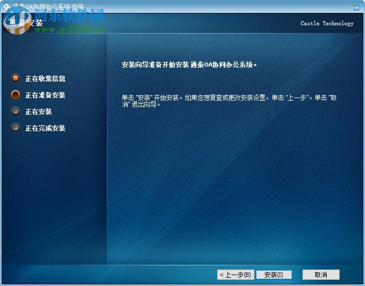Click the 安装向导准备开始安装 heading text
Screen dimensions: 365x286
coord(189,65)
